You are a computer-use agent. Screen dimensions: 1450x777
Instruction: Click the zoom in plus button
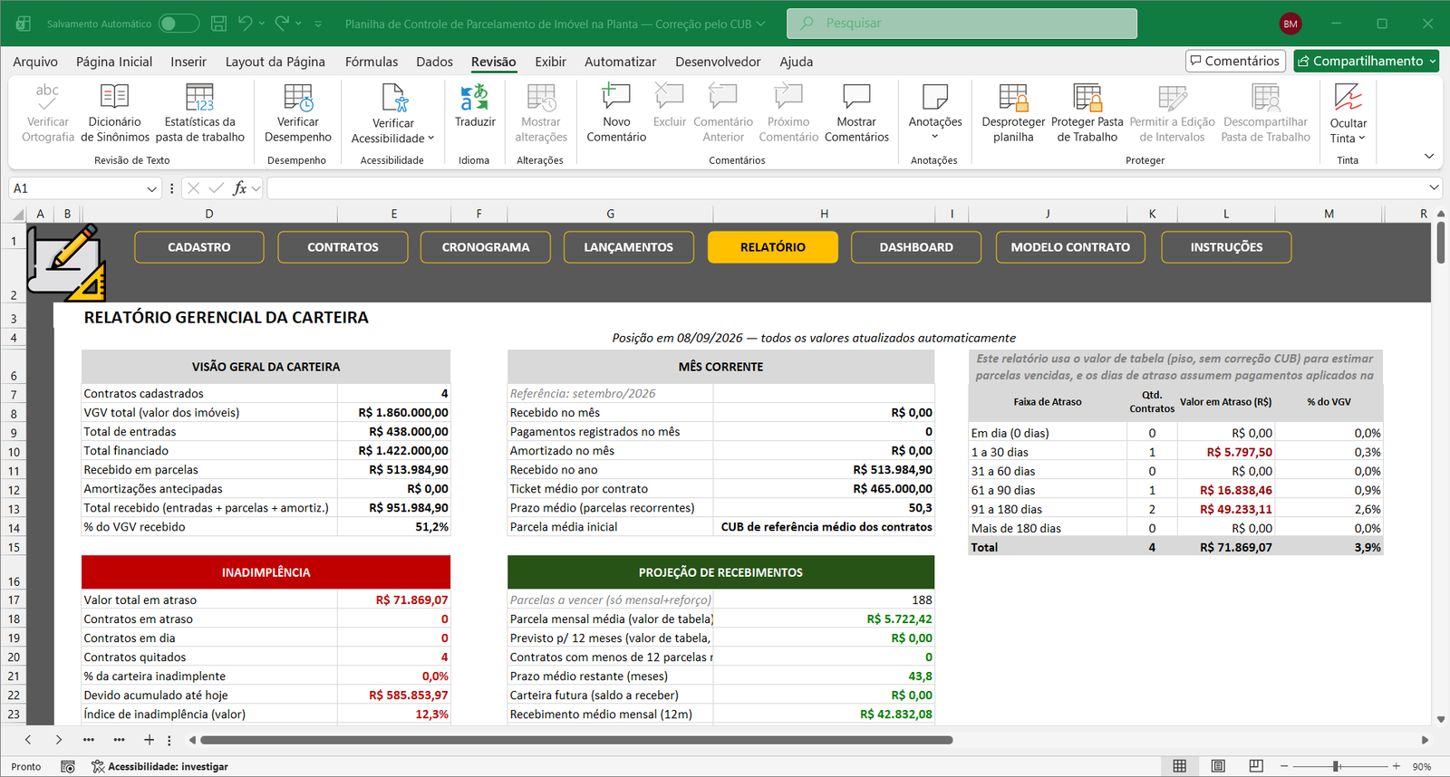click(x=1397, y=766)
